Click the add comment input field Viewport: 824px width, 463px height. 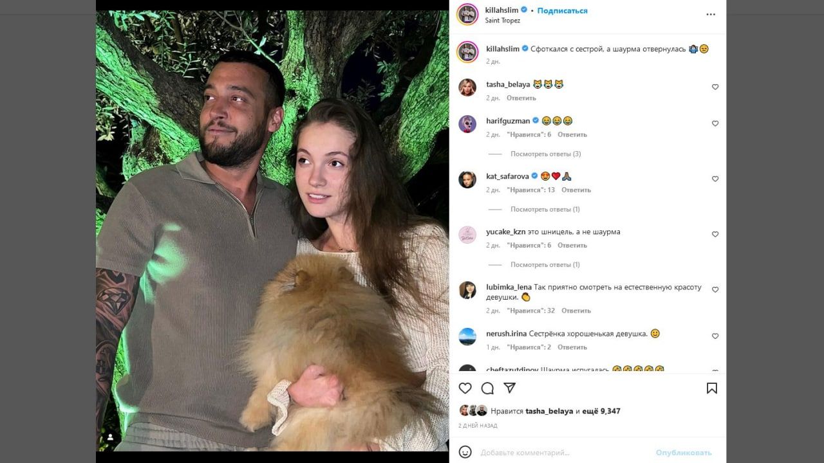560,453
